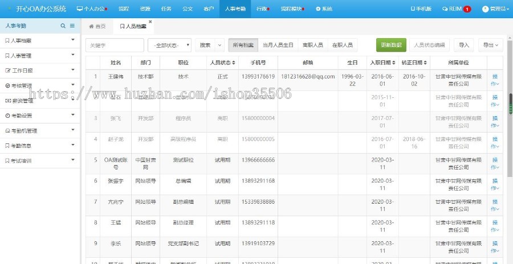Open 操作 menu for 王建伟 row
This screenshot has height=264, width=513.
pos(495,80)
